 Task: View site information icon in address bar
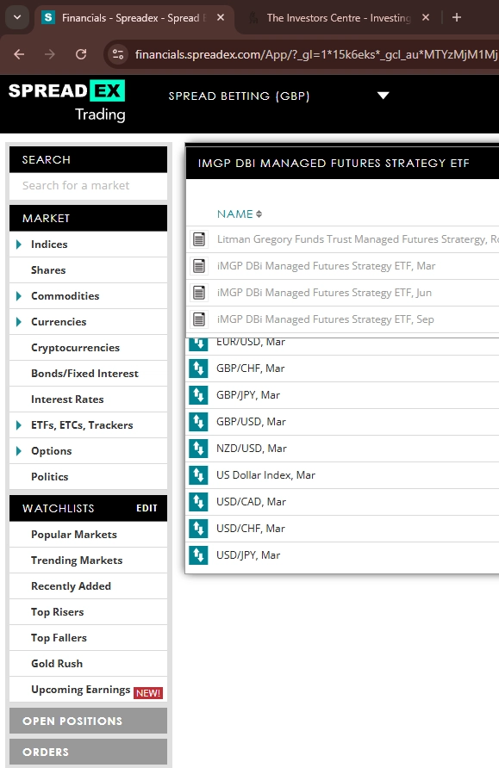tap(118, 54)
